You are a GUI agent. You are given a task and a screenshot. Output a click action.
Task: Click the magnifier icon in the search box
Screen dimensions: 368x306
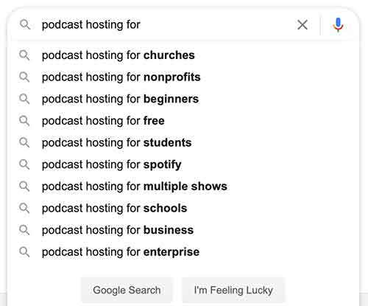pyautogui.click(x=25, y=25)
